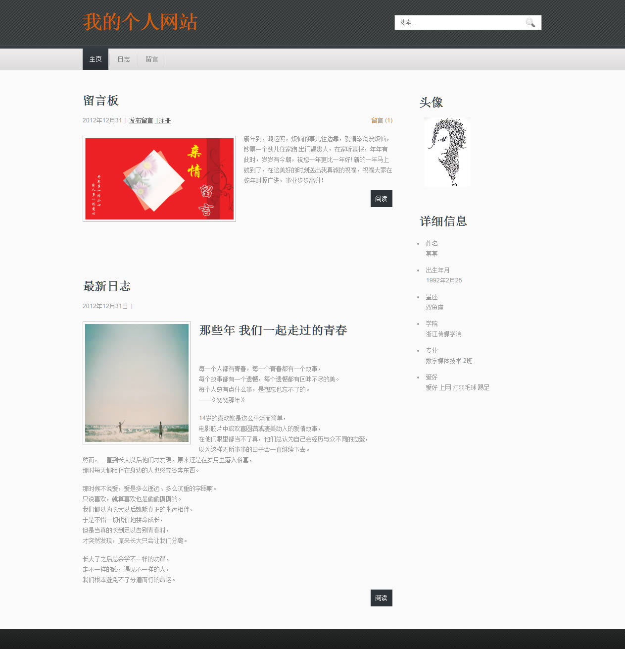The width and height of the screenshot is (625, 649).
Task: Open the beach photo thumbnail
Action: coord(137,383)
